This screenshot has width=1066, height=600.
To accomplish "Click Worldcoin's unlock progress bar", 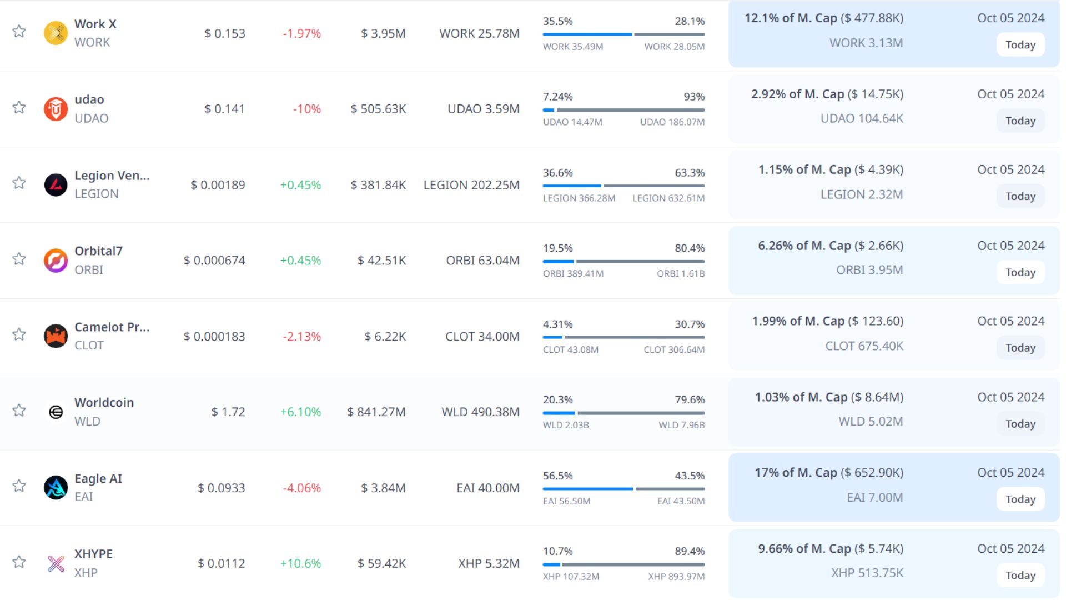I will [x=623, y=413].
